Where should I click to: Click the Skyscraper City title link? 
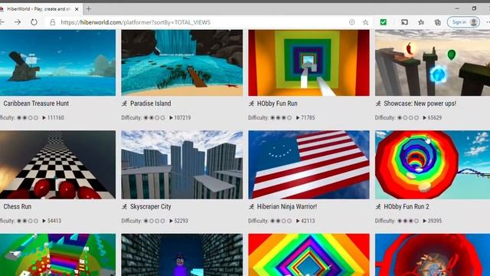point(151,206)
